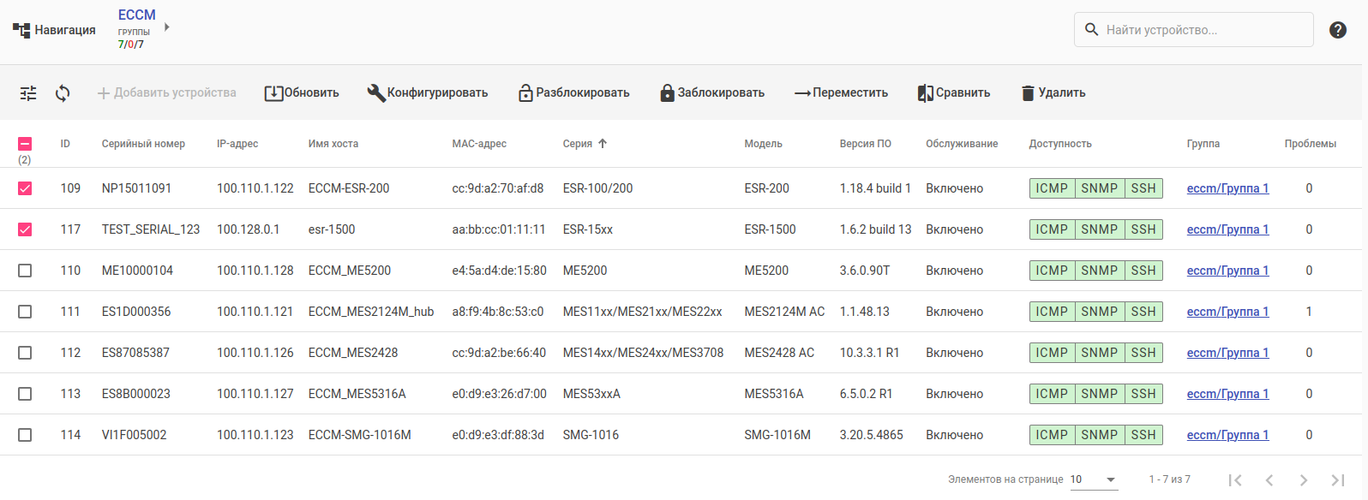
Task: Open the filter settings icon
Action: click(28, 93)
